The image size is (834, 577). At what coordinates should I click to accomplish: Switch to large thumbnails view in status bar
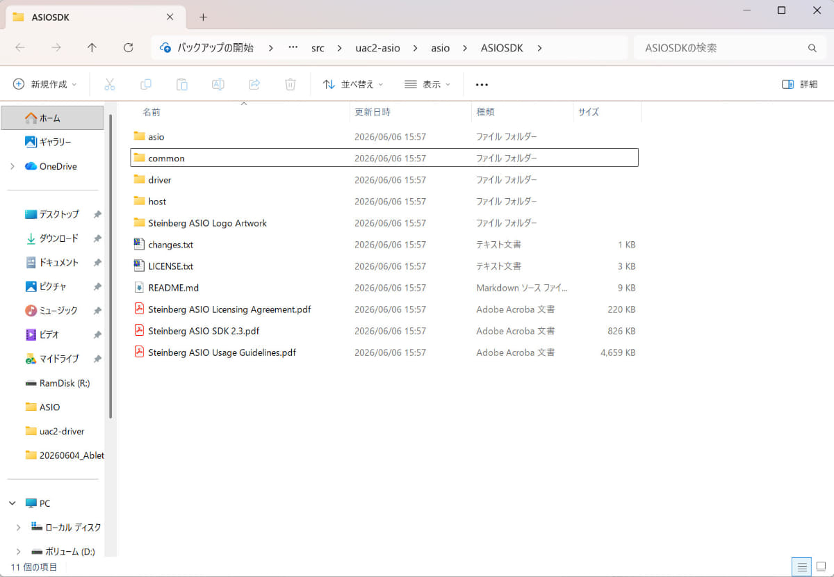(821, 567)
